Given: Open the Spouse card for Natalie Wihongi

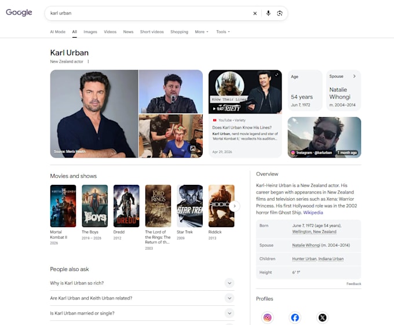Looking at the screenshot, I should (344, 90).
